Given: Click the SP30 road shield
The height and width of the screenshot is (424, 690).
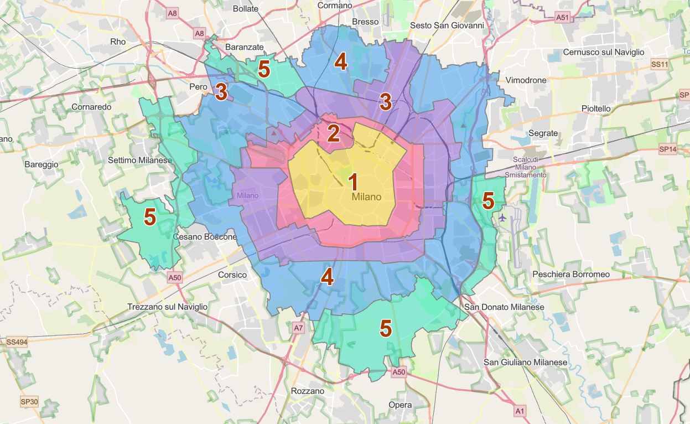Looking at the screenshot, I should (29, 401).
